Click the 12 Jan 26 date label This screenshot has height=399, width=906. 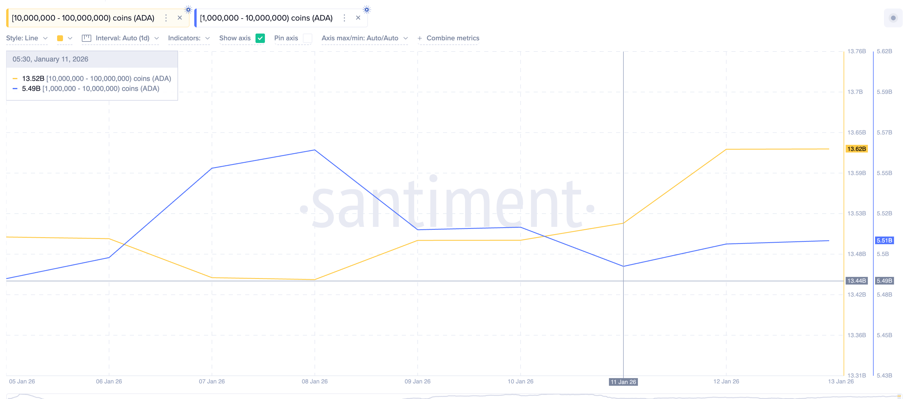point(726,381)
